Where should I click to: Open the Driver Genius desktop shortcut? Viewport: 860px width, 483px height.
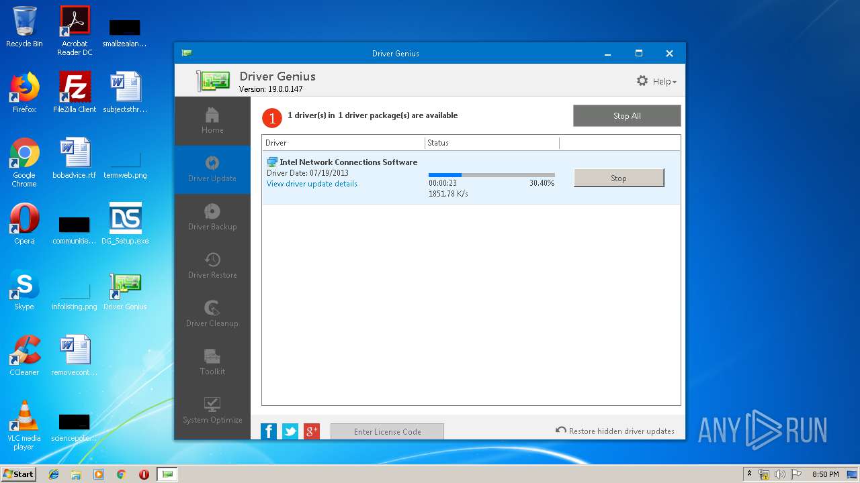point(125,290)
